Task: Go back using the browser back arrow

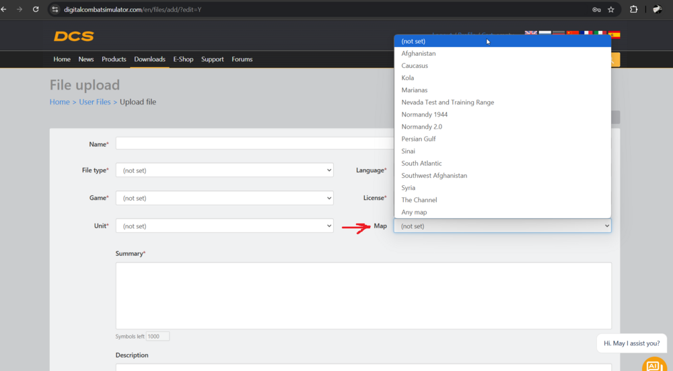Action: (4, 9)
